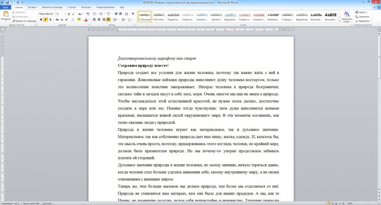Click the Center alignment icon
Viewport: 381px width, 205px height.
point(99,19)
